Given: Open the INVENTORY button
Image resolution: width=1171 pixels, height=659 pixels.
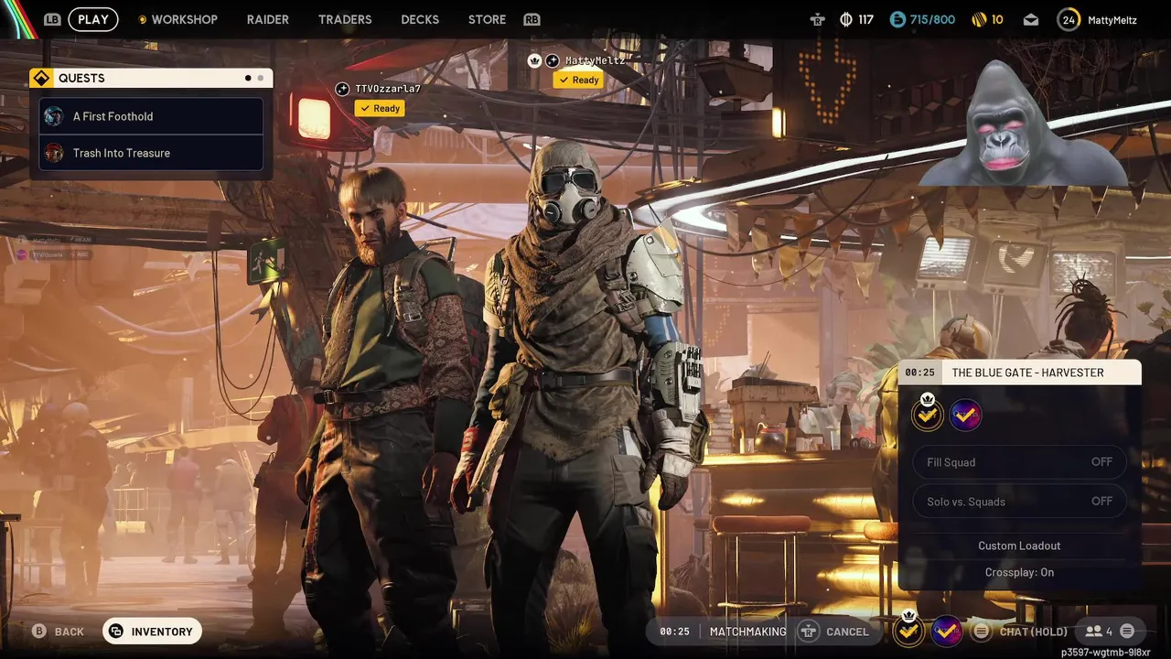Looking at the screenshot, I should pyautogui.click(x=152, y=632).
